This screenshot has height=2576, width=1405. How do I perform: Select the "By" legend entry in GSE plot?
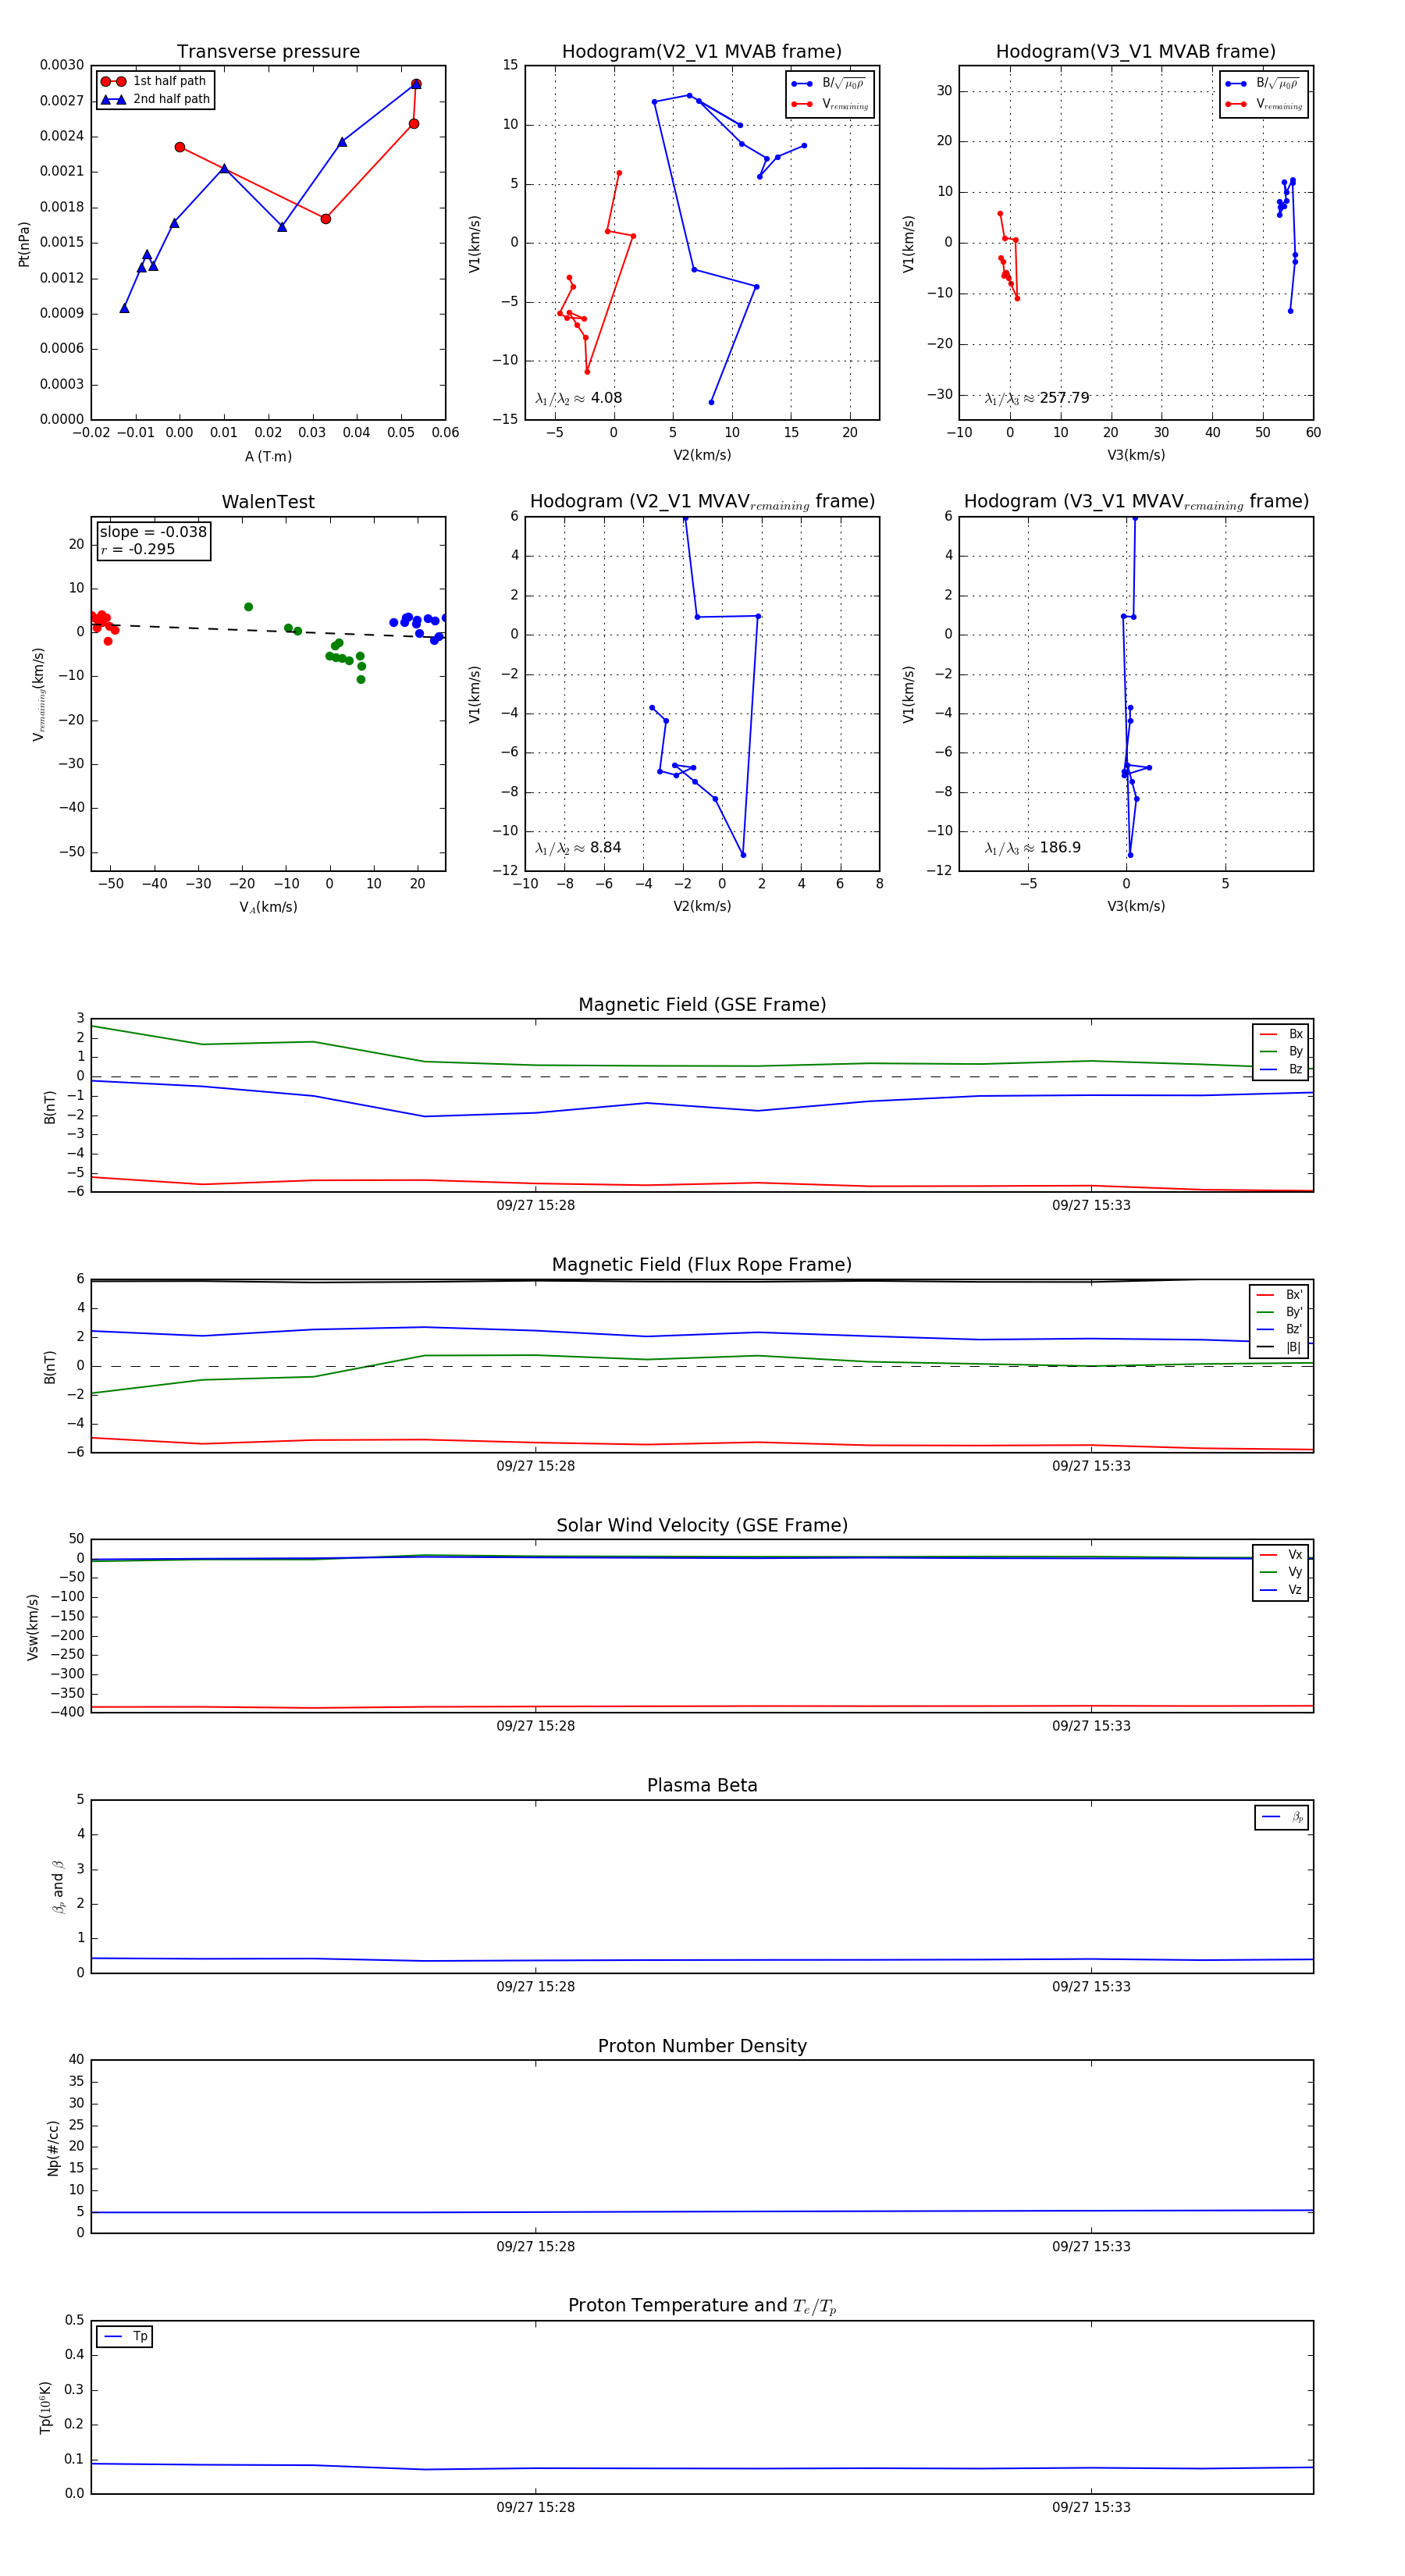tap(1281, 1051)
